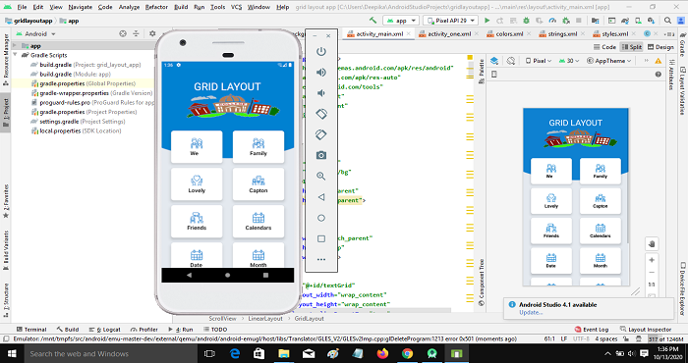Click the hammer Make Project icon
The height and width of the screenshot is (363, 688).
(x=373, y=21)
